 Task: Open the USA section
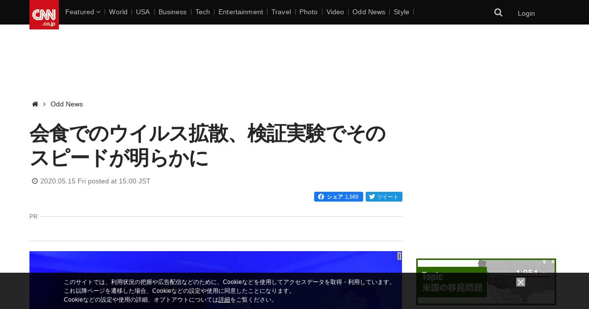(x=143, y=12)
